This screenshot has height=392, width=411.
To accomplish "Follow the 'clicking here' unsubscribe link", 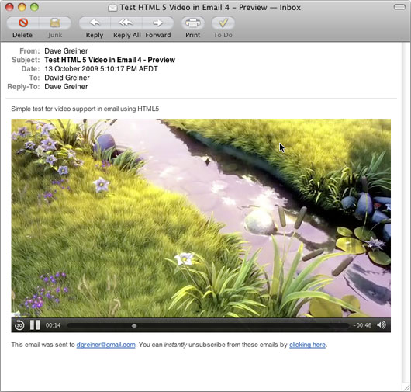I will tap(307, 345).
